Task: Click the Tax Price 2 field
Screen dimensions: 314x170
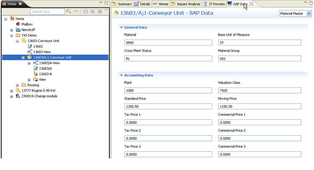Action: pyautogui.click(x=168, y=138)
